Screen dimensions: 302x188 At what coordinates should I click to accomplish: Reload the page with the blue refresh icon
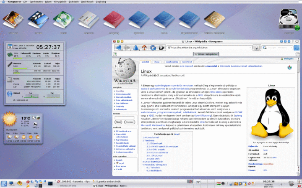153,48
